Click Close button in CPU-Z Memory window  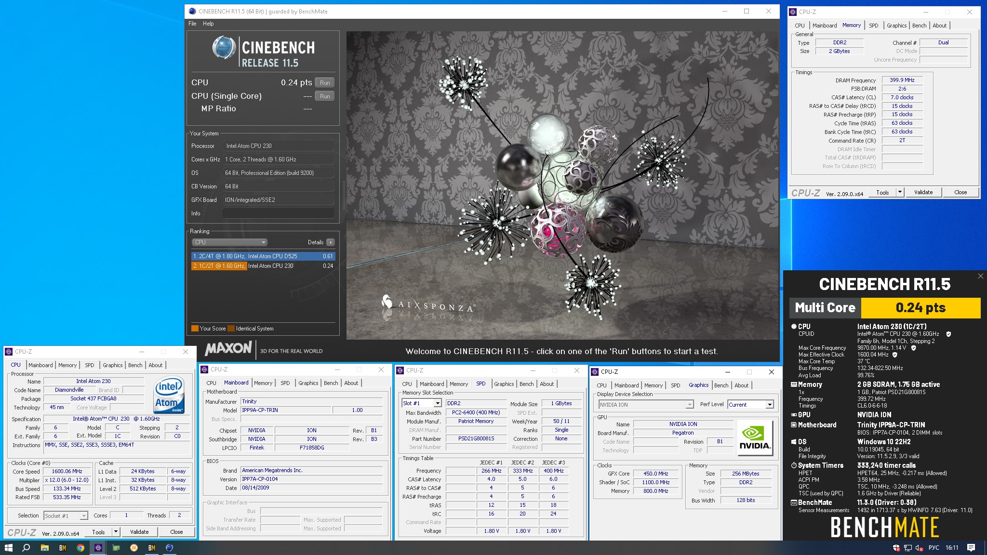(x=960, y=192)
